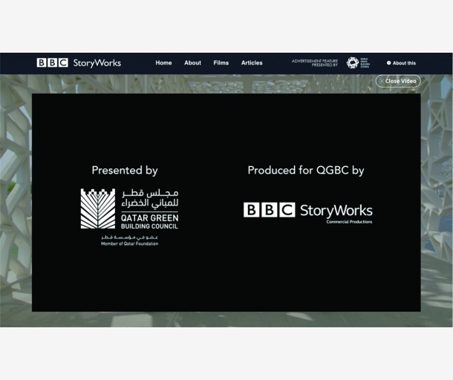
Task: Click 'Member of Qatar Foundation' text
Action: (x=129, y=243)
